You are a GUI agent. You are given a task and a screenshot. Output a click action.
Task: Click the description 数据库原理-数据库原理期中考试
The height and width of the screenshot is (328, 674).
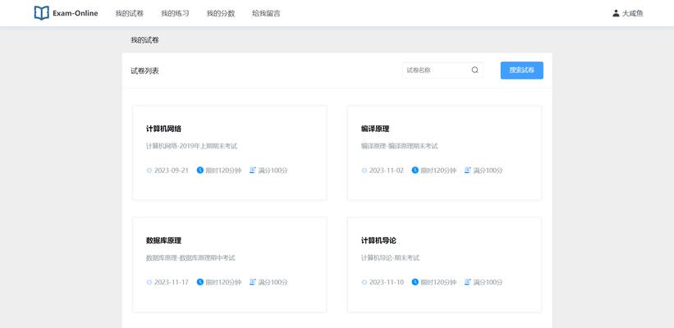coord(190,258)
